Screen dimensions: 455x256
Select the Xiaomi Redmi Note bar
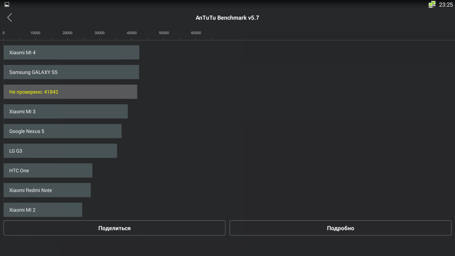pos(47,190)
